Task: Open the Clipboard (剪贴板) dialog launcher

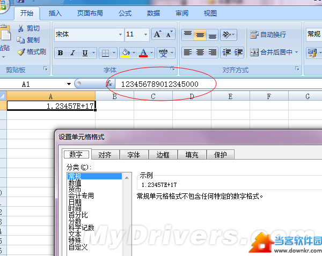Action: (x=46, y=69)
